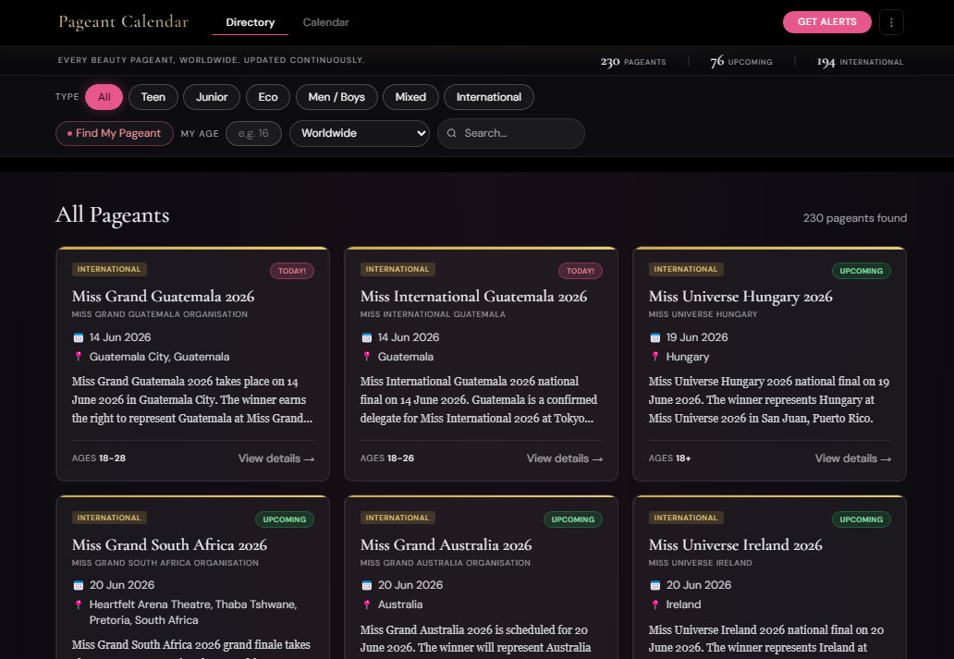Click 'MISS UNIVERSE IRELAND' subtitle
The height and width of the screenshot is (659, 954).
[701, 563]
